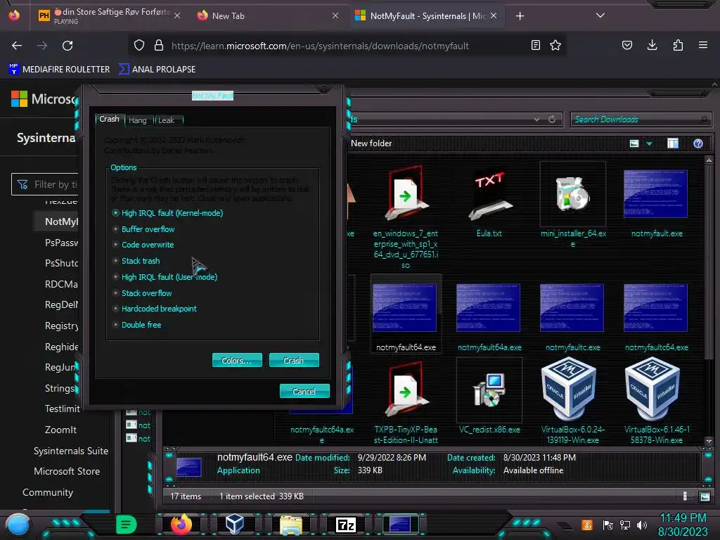The image size is (720, 540).
Task: Select VirtualBox-6.1.46 installer icon
Action: pyautogui.click(x=652, y=388)
